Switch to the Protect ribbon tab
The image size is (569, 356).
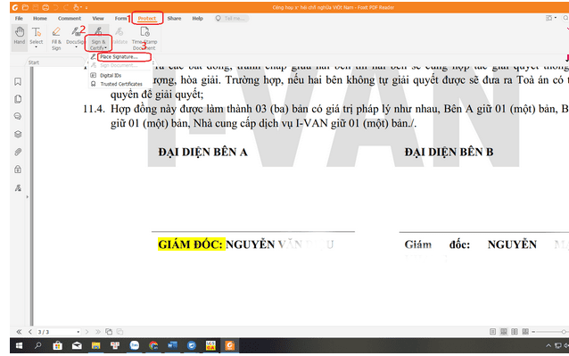tap(147, 19)
